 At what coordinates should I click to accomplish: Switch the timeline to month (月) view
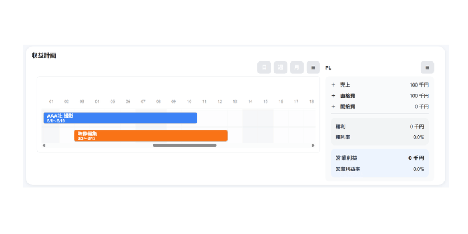[x=297, y=67]
